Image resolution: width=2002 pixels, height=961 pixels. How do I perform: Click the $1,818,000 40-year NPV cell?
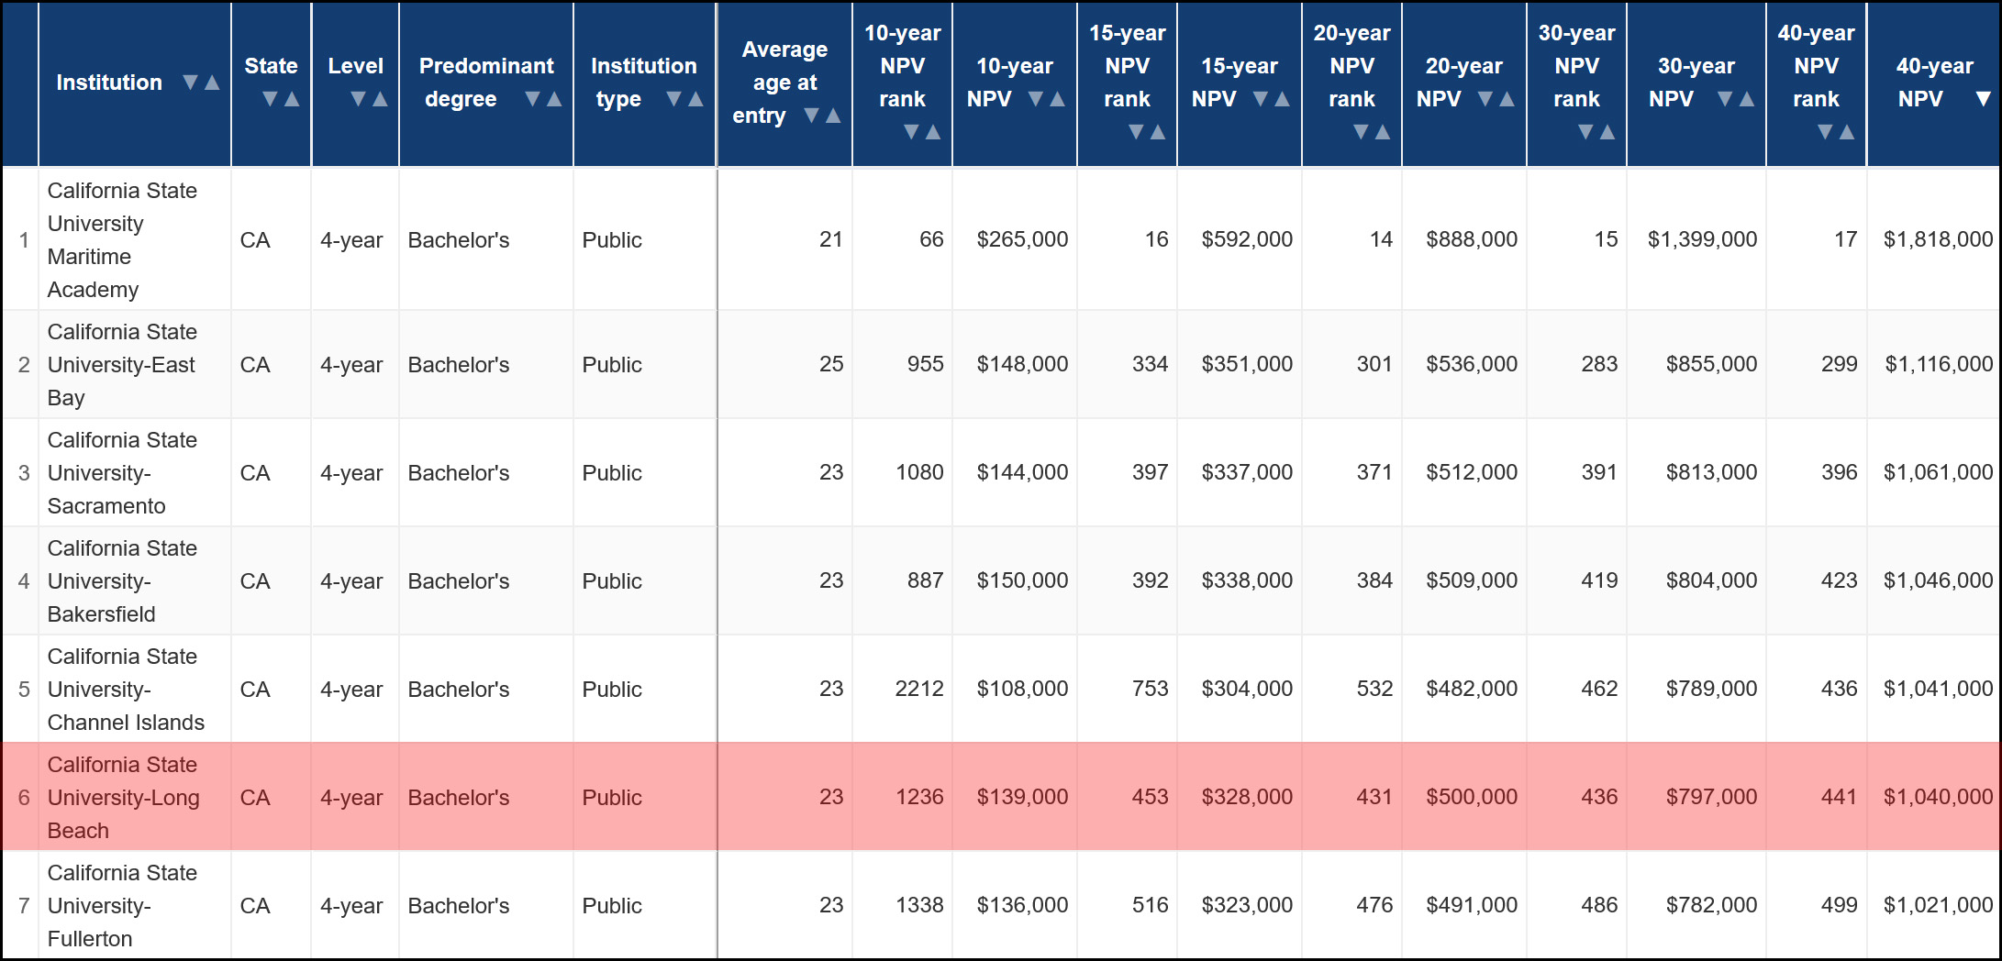click(x=1938, y=239)
